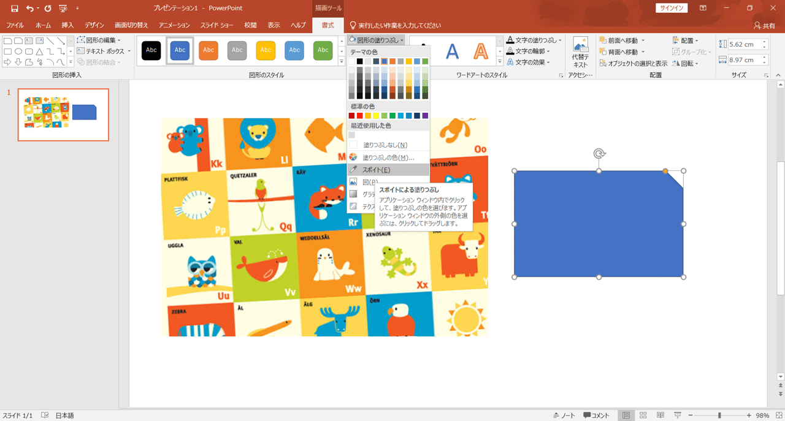Image resolution: width=785 pixels, height=421 pixels.
Task: Open the 配置 align dropdown
Action: click(686, 40)
